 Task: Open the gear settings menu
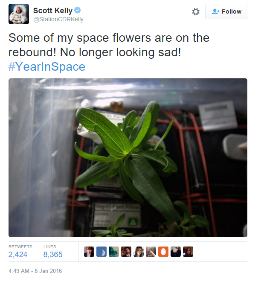pyautogui.click(x=196, y=11)
